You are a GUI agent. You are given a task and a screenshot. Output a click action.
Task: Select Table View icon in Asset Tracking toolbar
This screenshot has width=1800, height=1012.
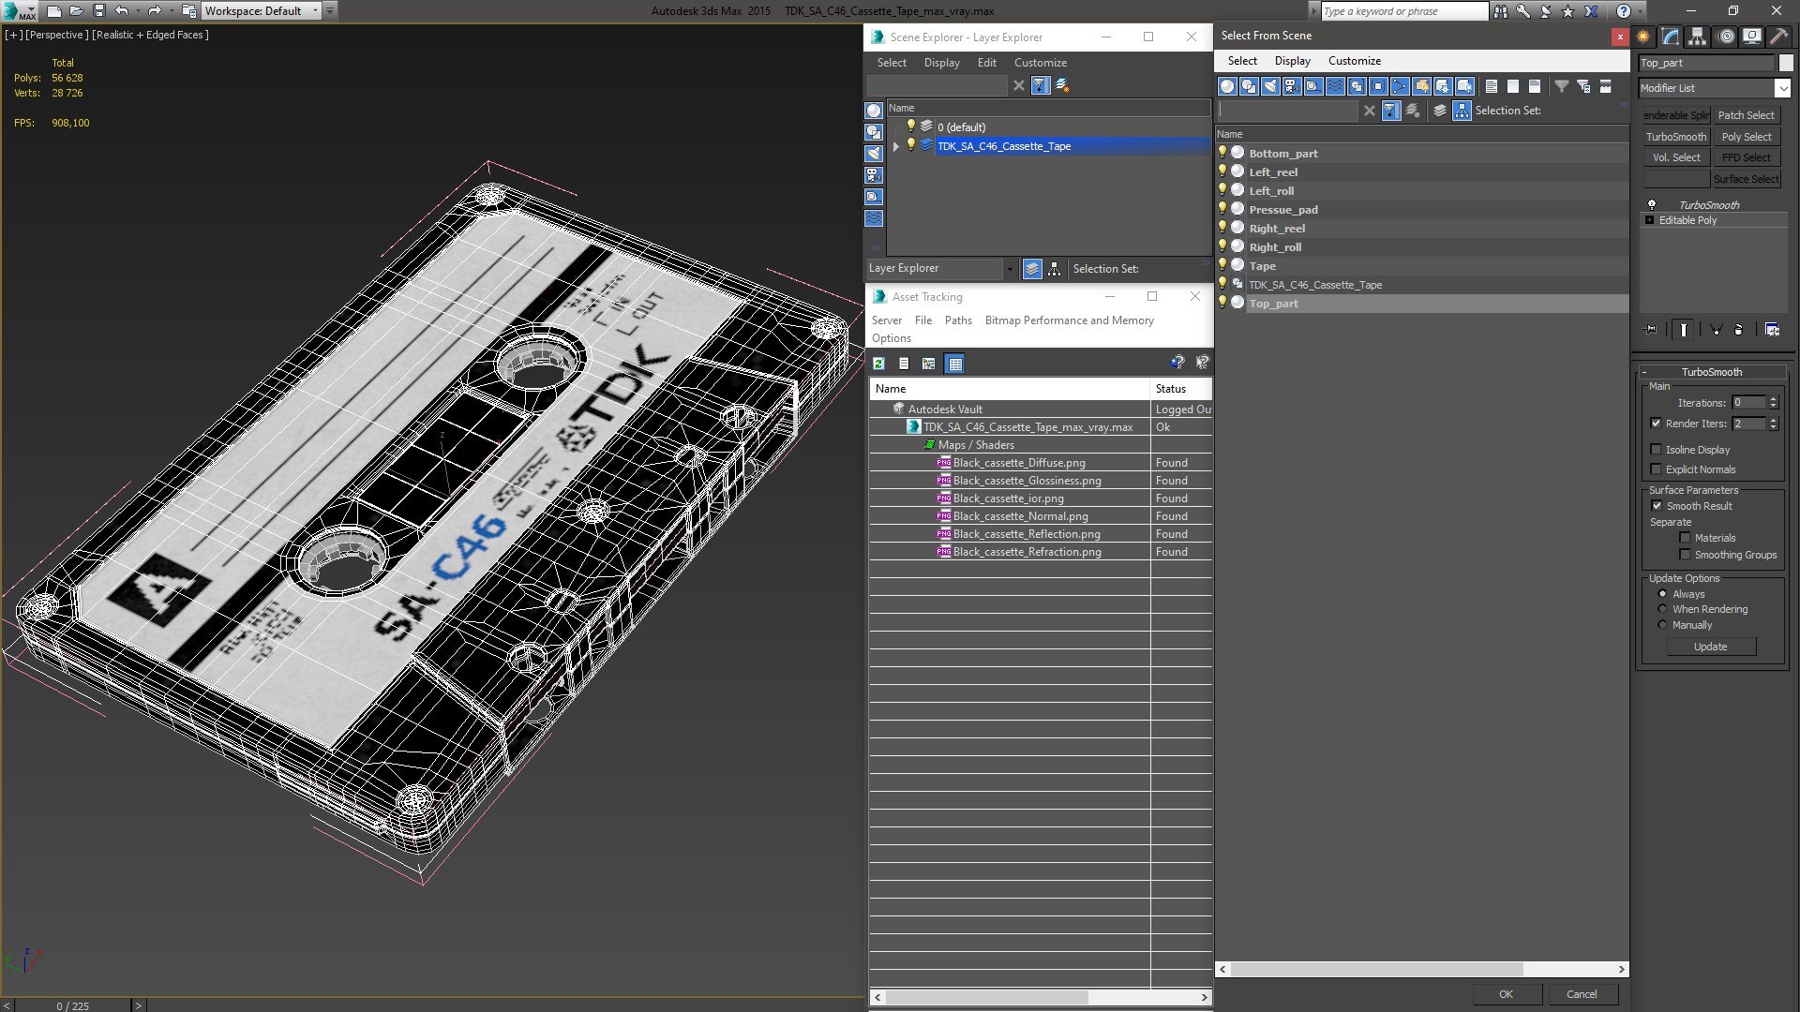click(954, 364)
